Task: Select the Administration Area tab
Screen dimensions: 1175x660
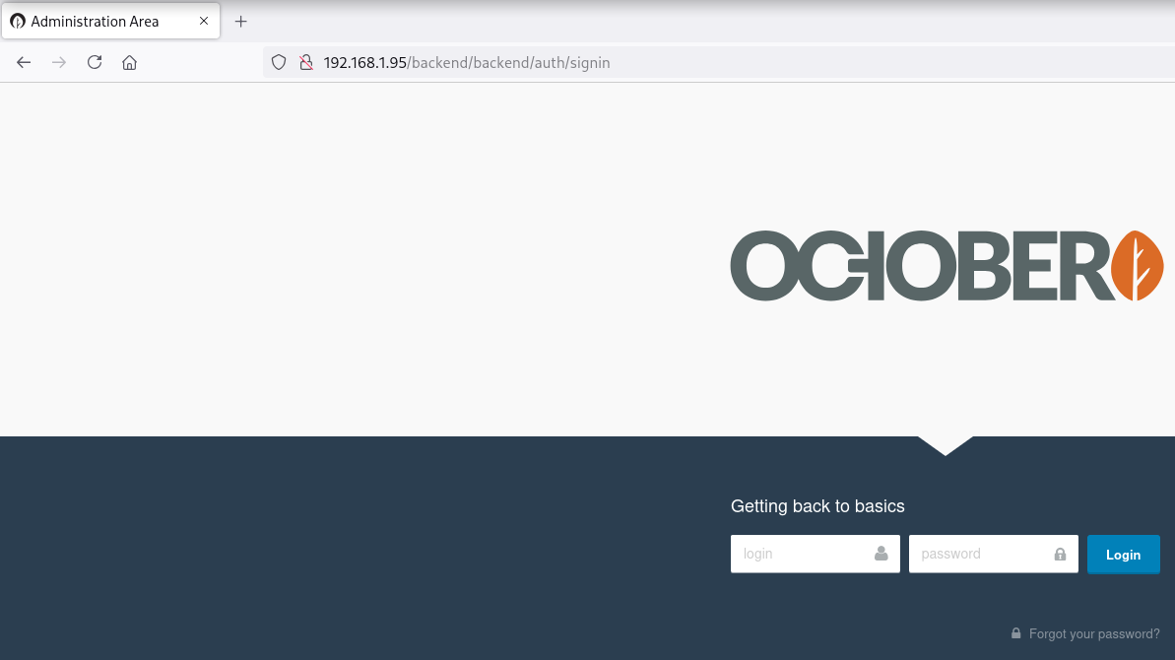Action: pyautogui.click(x=98, y=21)
